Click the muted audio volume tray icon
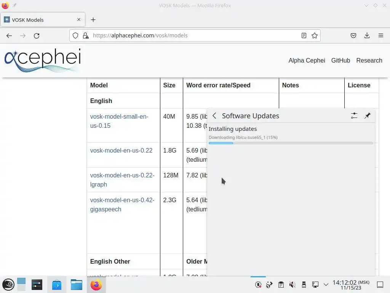This screenshot has height=293, width=390. [292, 285]
